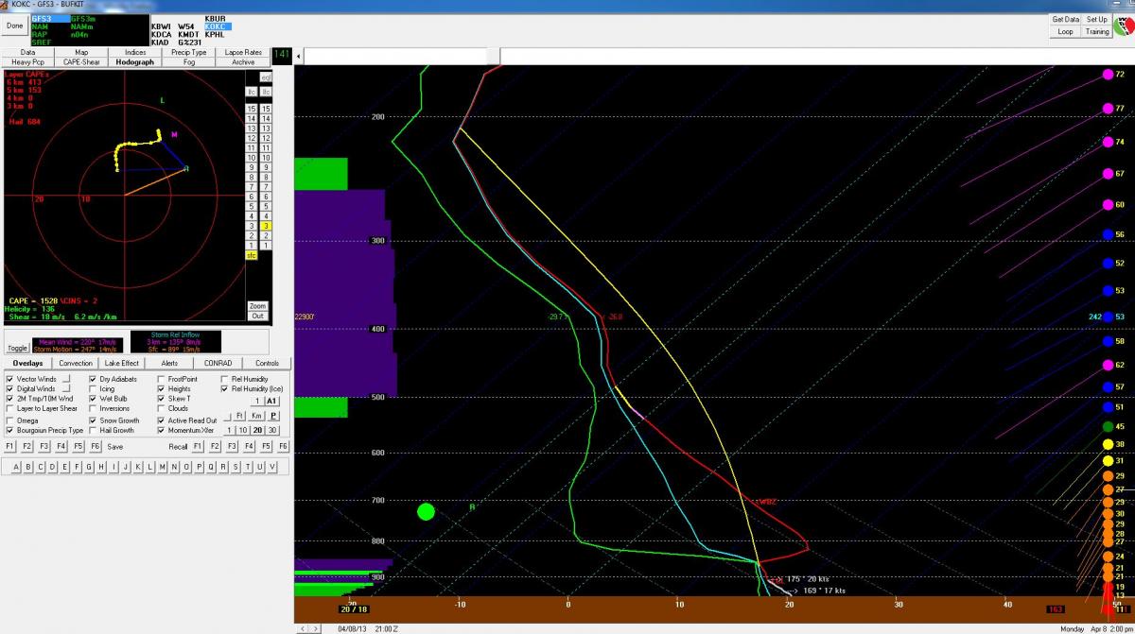The width and height of the screenshot is (1135, 634).
Task: Switch to the Map tab
Action: click(x=81, y=53)
